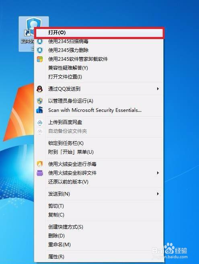Open 兼容性疑难解答(Y)
Image resolution: width=199 pixels, height=264 pixels.
[x=99, y=68]
